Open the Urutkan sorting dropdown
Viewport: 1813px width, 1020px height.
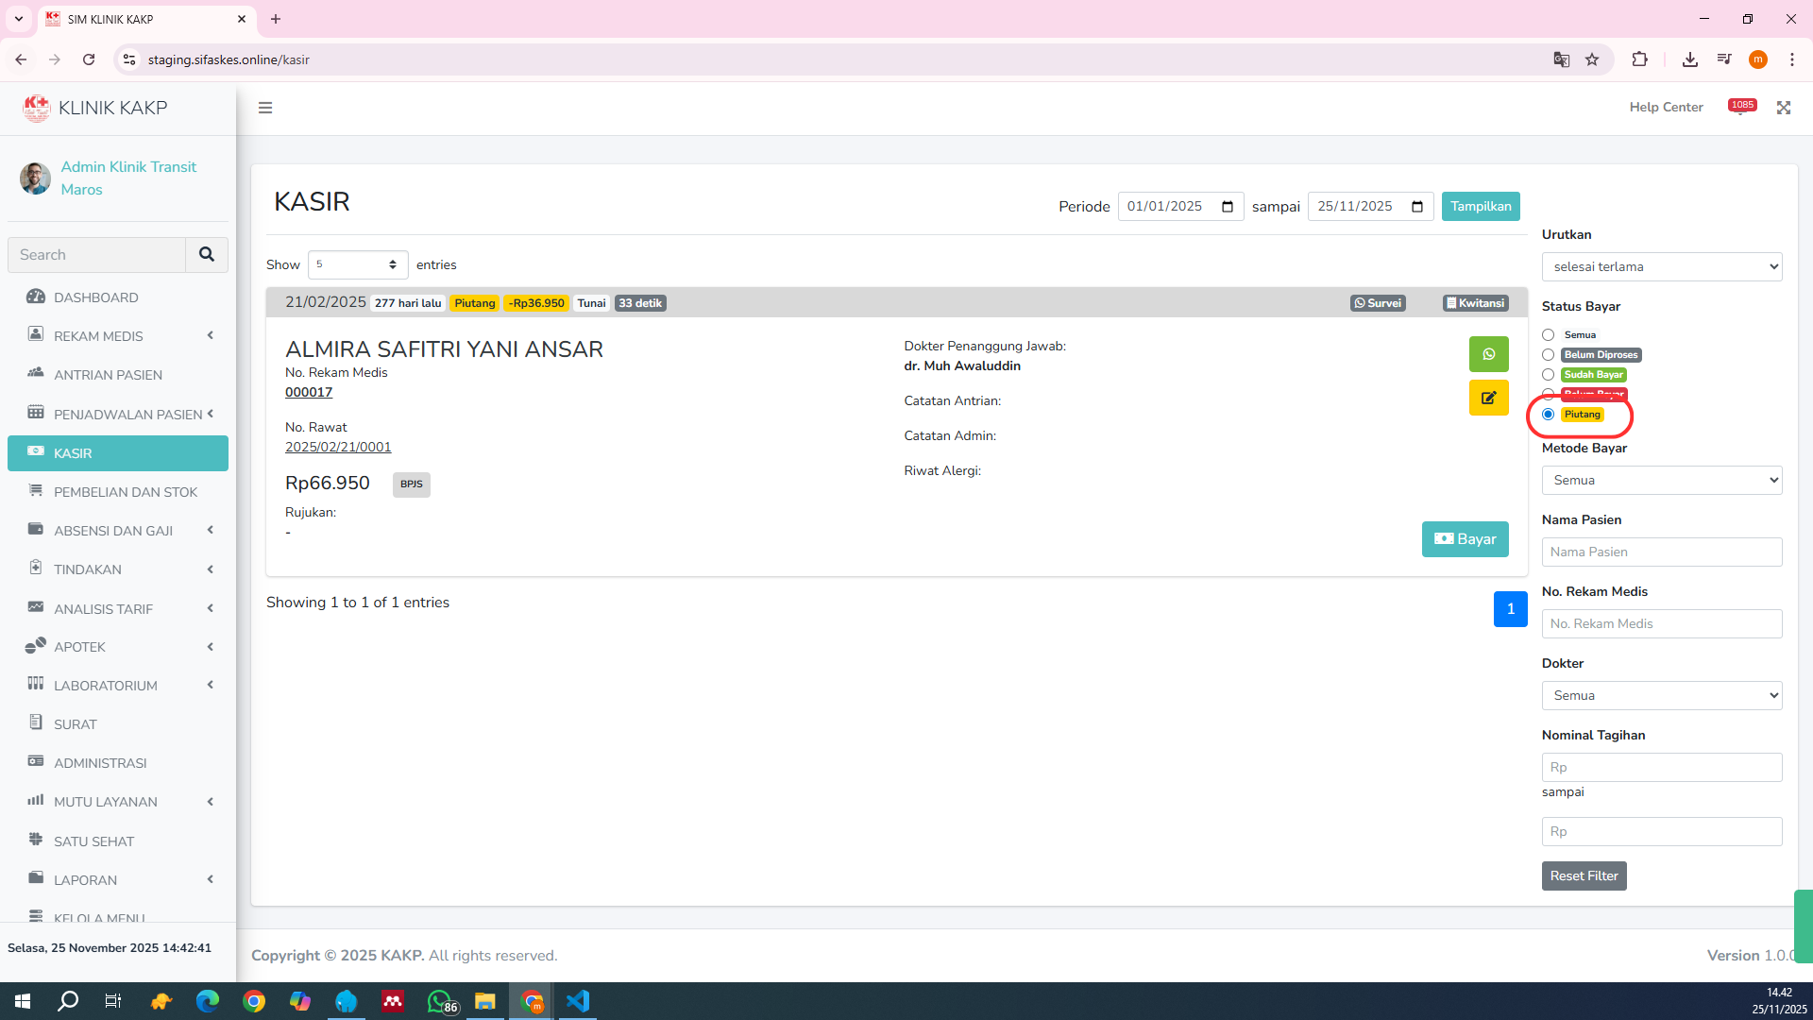click(x=1661, y=267)
